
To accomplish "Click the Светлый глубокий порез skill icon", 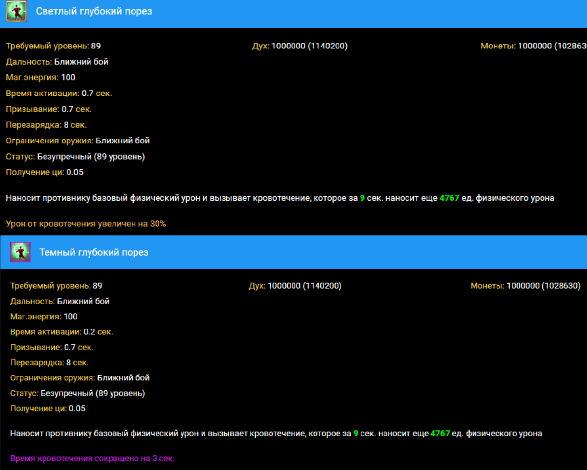I will click(x=16, y=11).
